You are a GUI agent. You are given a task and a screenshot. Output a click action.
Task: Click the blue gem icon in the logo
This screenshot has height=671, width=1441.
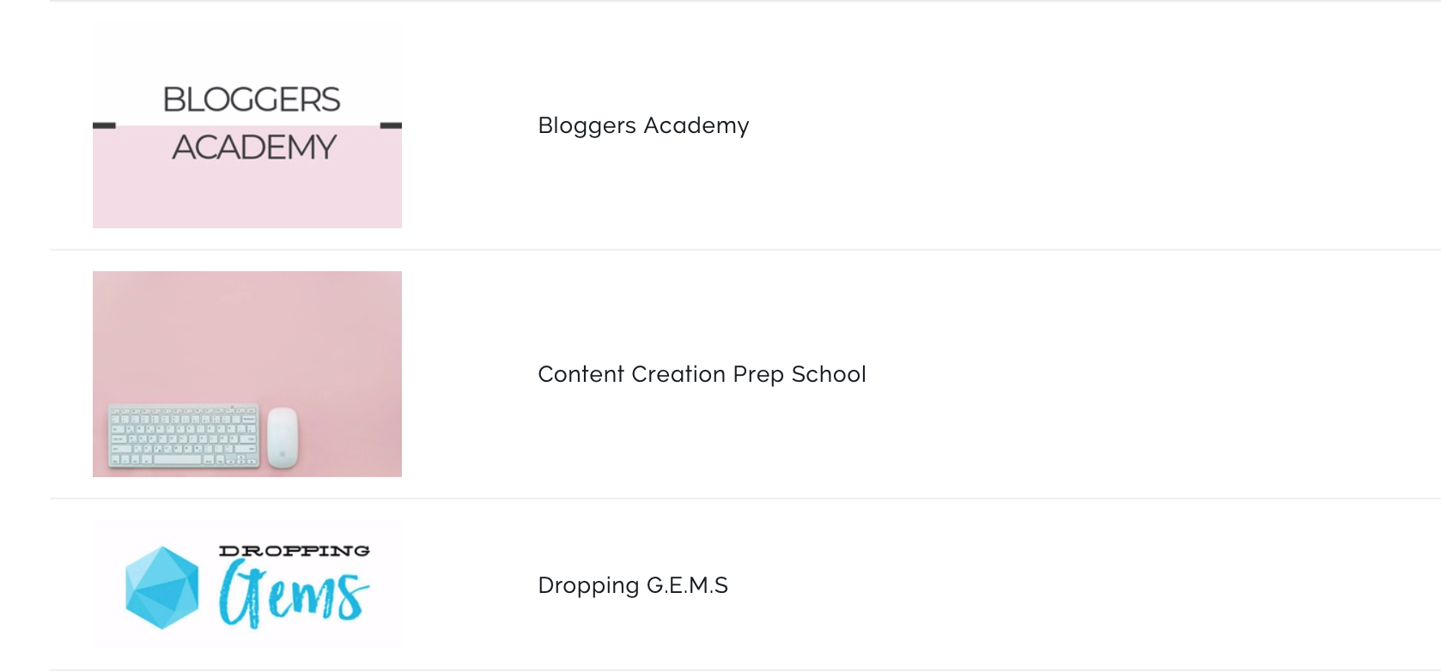pos(162,587)
